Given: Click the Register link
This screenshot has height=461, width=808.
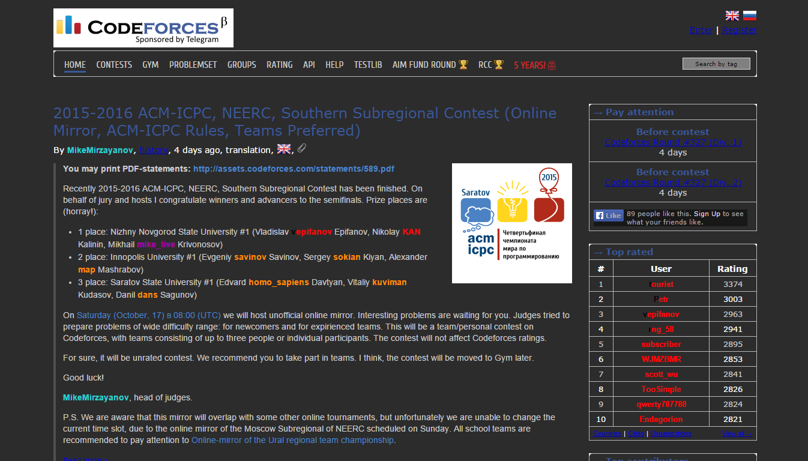Looking at the screenshot, I should (x=740, y=30).
